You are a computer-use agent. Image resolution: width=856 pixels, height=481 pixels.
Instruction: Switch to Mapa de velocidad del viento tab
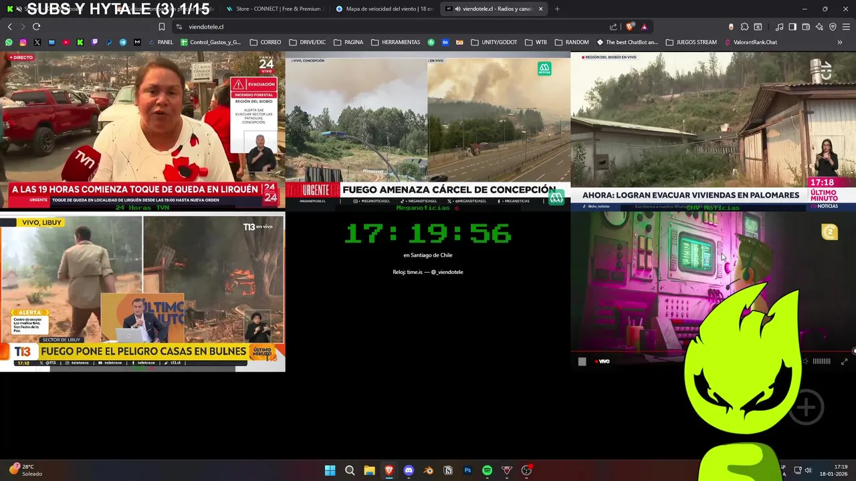(x=385, y=9)
